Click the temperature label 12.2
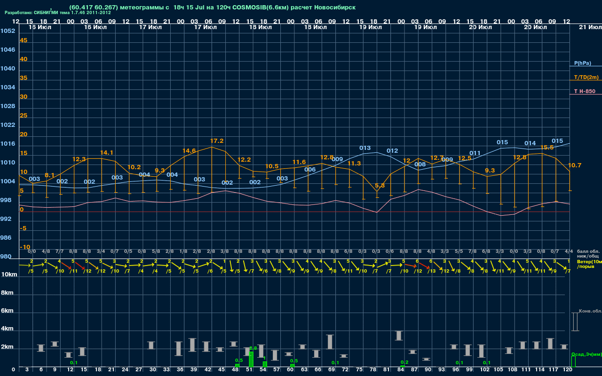 pyautogui.click(x=244, y=159)
